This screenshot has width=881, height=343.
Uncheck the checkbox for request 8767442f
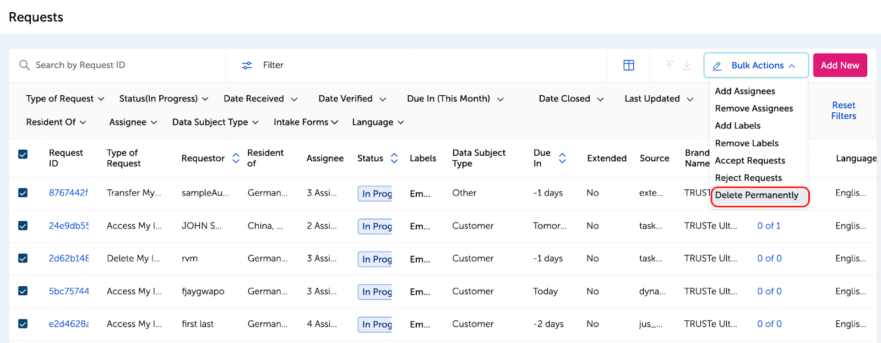23,193
